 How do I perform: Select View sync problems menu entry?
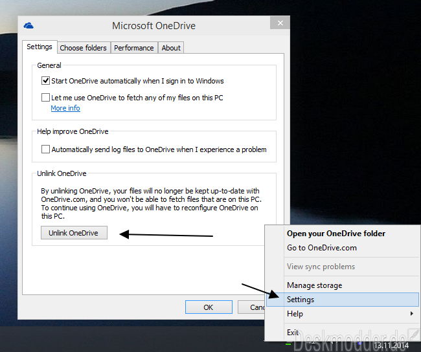(321, 267)
